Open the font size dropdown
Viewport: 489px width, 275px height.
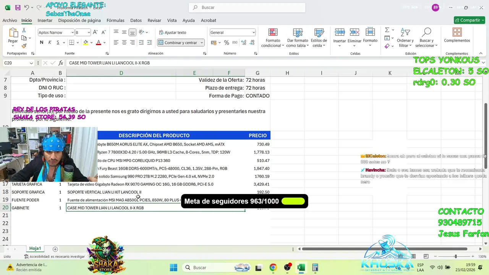[89, 32]
